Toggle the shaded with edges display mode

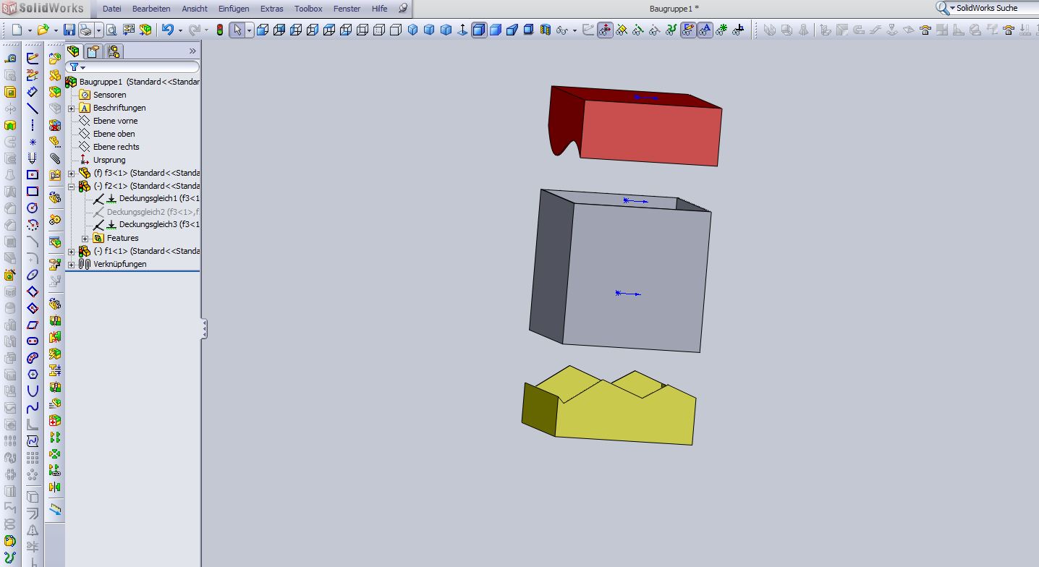click(478, 30)
